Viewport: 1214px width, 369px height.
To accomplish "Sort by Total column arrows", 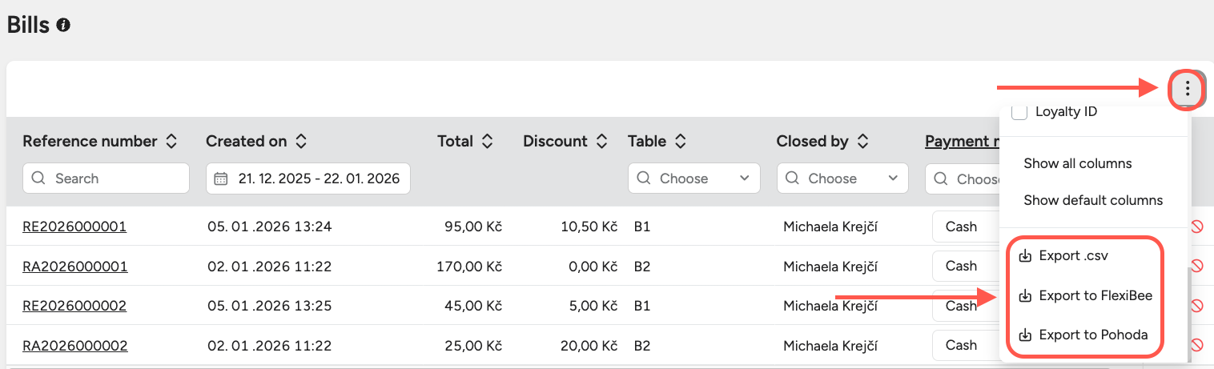I will point(486,142).
